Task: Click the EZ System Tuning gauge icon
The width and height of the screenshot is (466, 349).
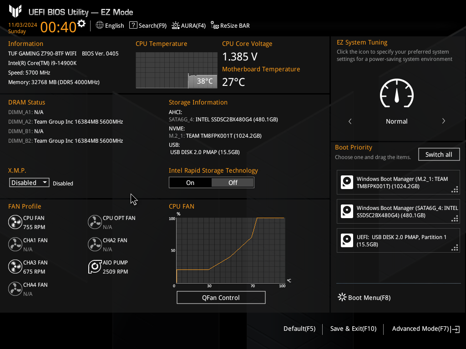Action: [397, 93]
